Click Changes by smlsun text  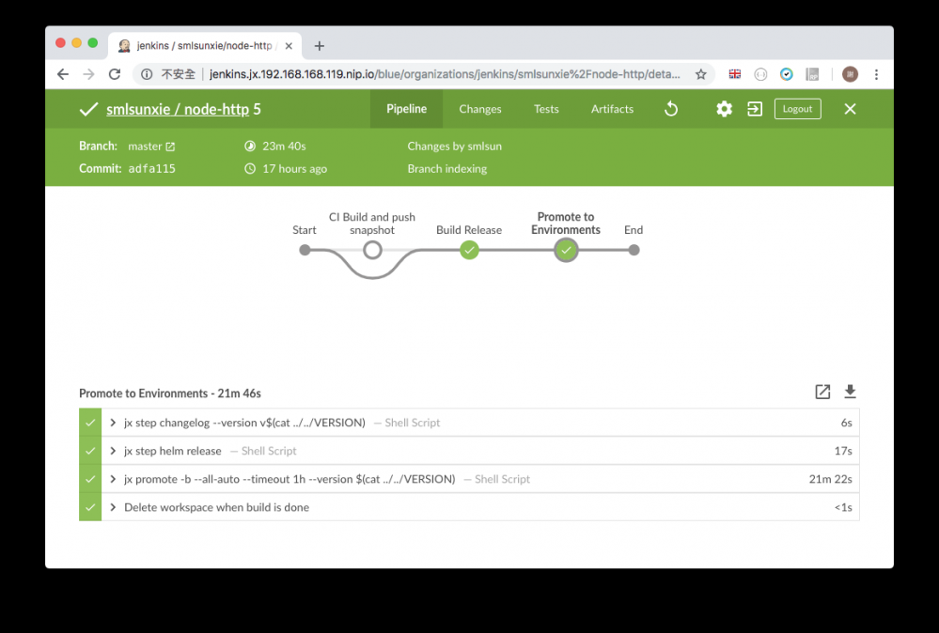(x=455, y=146)
